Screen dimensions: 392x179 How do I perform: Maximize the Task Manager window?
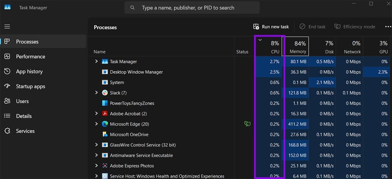(x=371, y=4)
